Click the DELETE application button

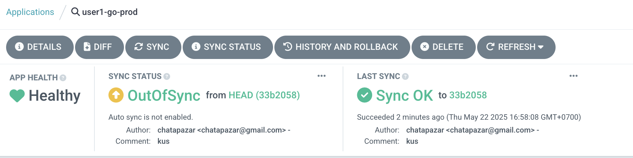(x=443, y=47)
